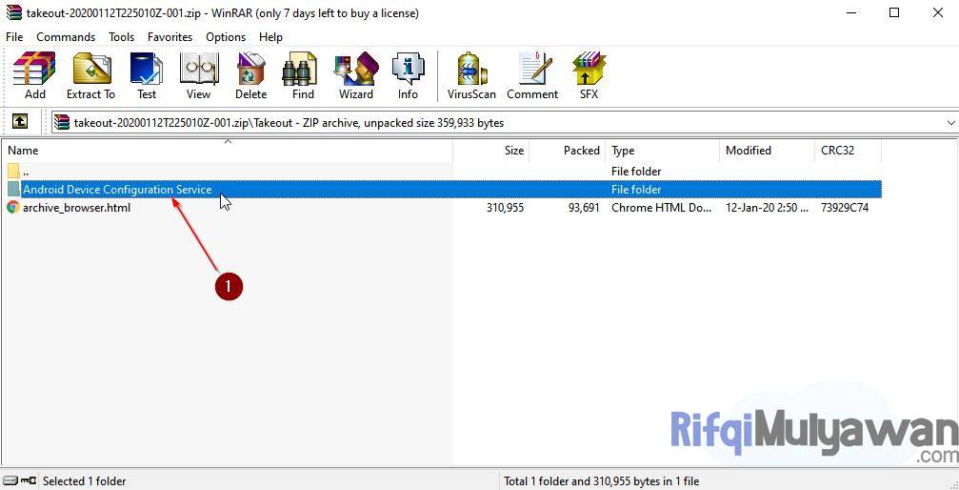Click the Chrome icon of archive_browser.html
The width and height of the screenshot is (959, 490).
(12, 208)
